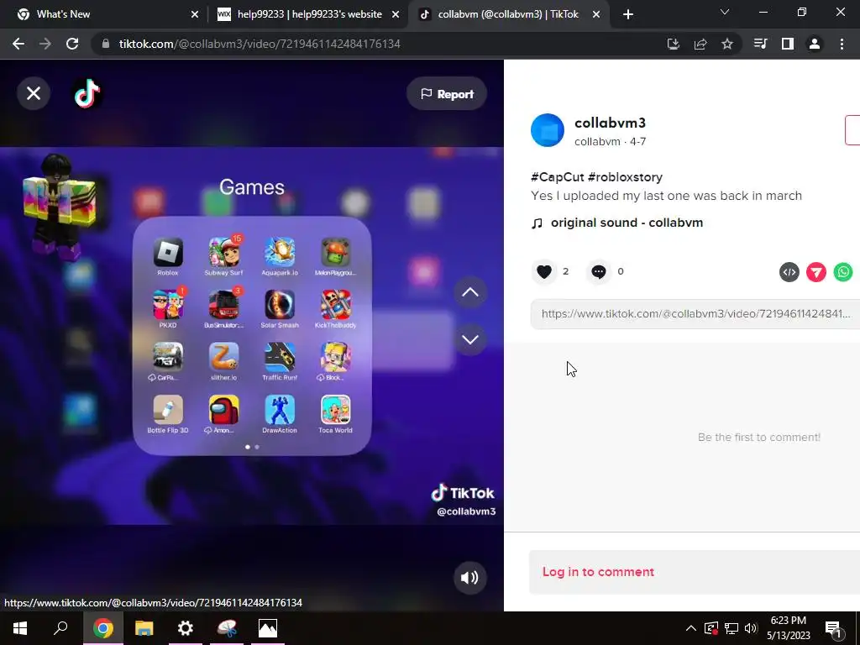The width and height of the screenshot is (860, 645).
Task: Go to the previous video with up chevron
Action: point(470,291)
